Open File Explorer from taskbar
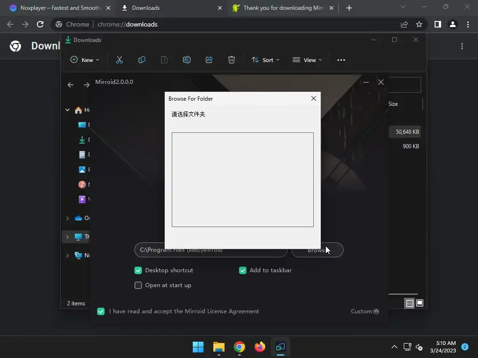478x358 pixels. click(219, 347)
